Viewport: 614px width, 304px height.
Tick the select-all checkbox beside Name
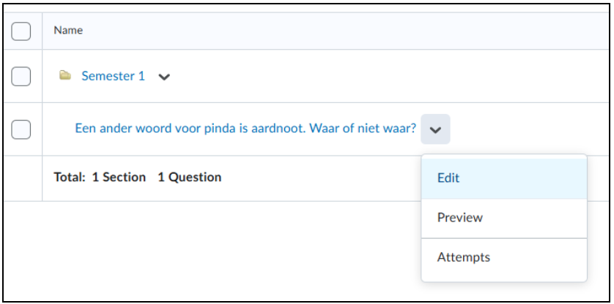tap(21, 31)
